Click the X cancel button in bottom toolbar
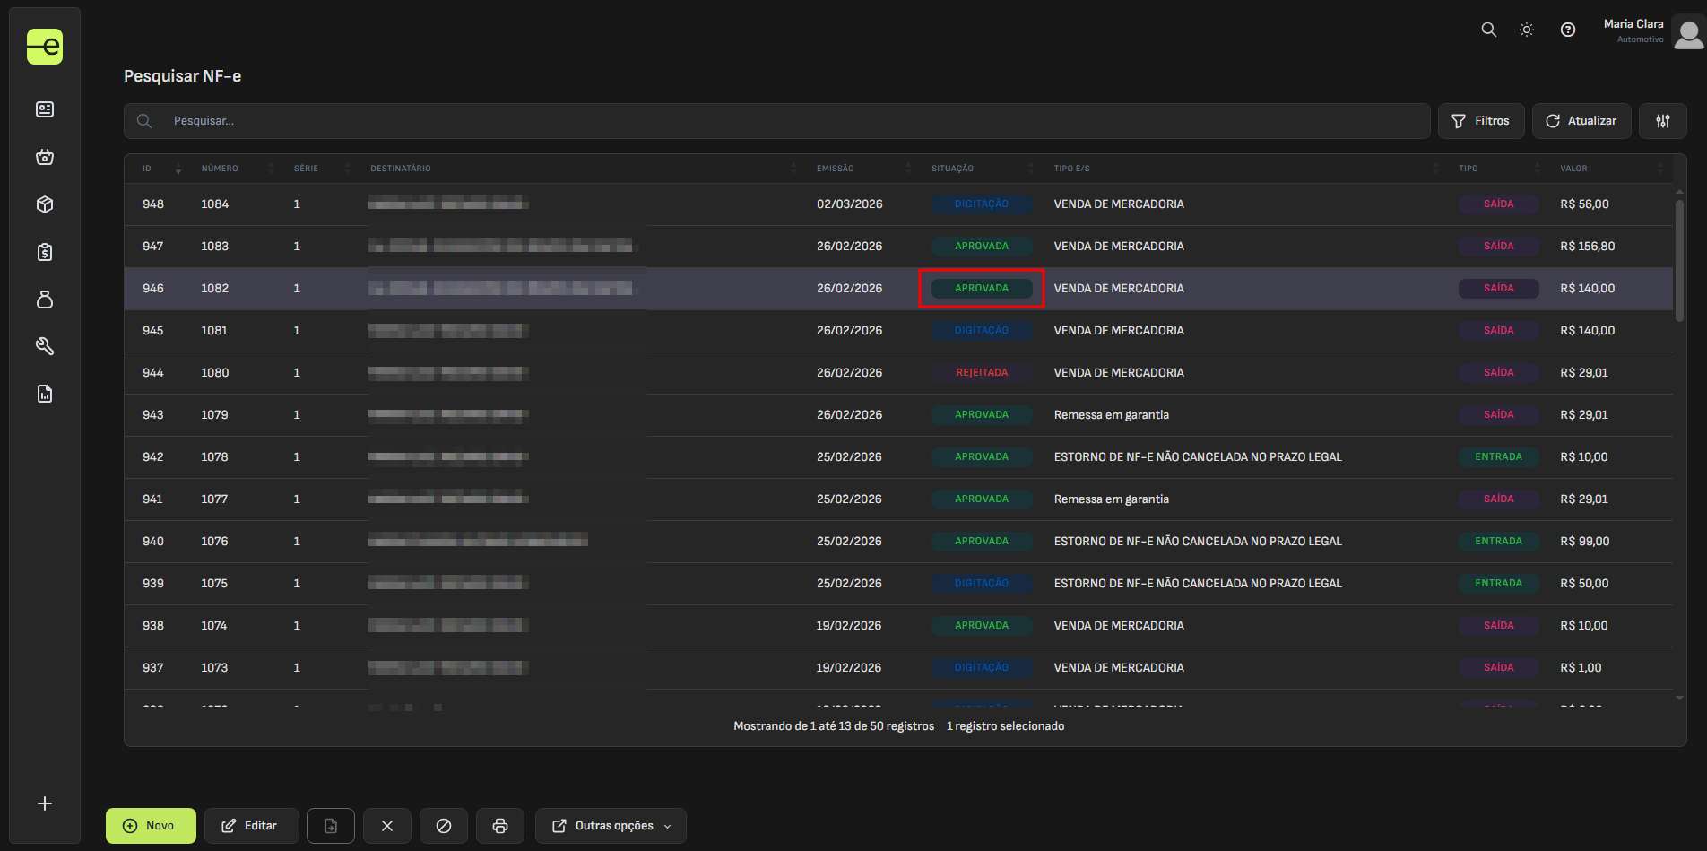This screenshot has width=1707, height=851. coord(387,826)
